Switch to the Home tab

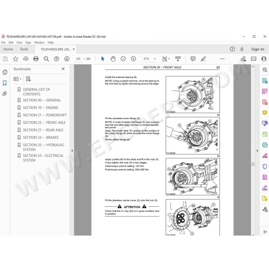8,49
